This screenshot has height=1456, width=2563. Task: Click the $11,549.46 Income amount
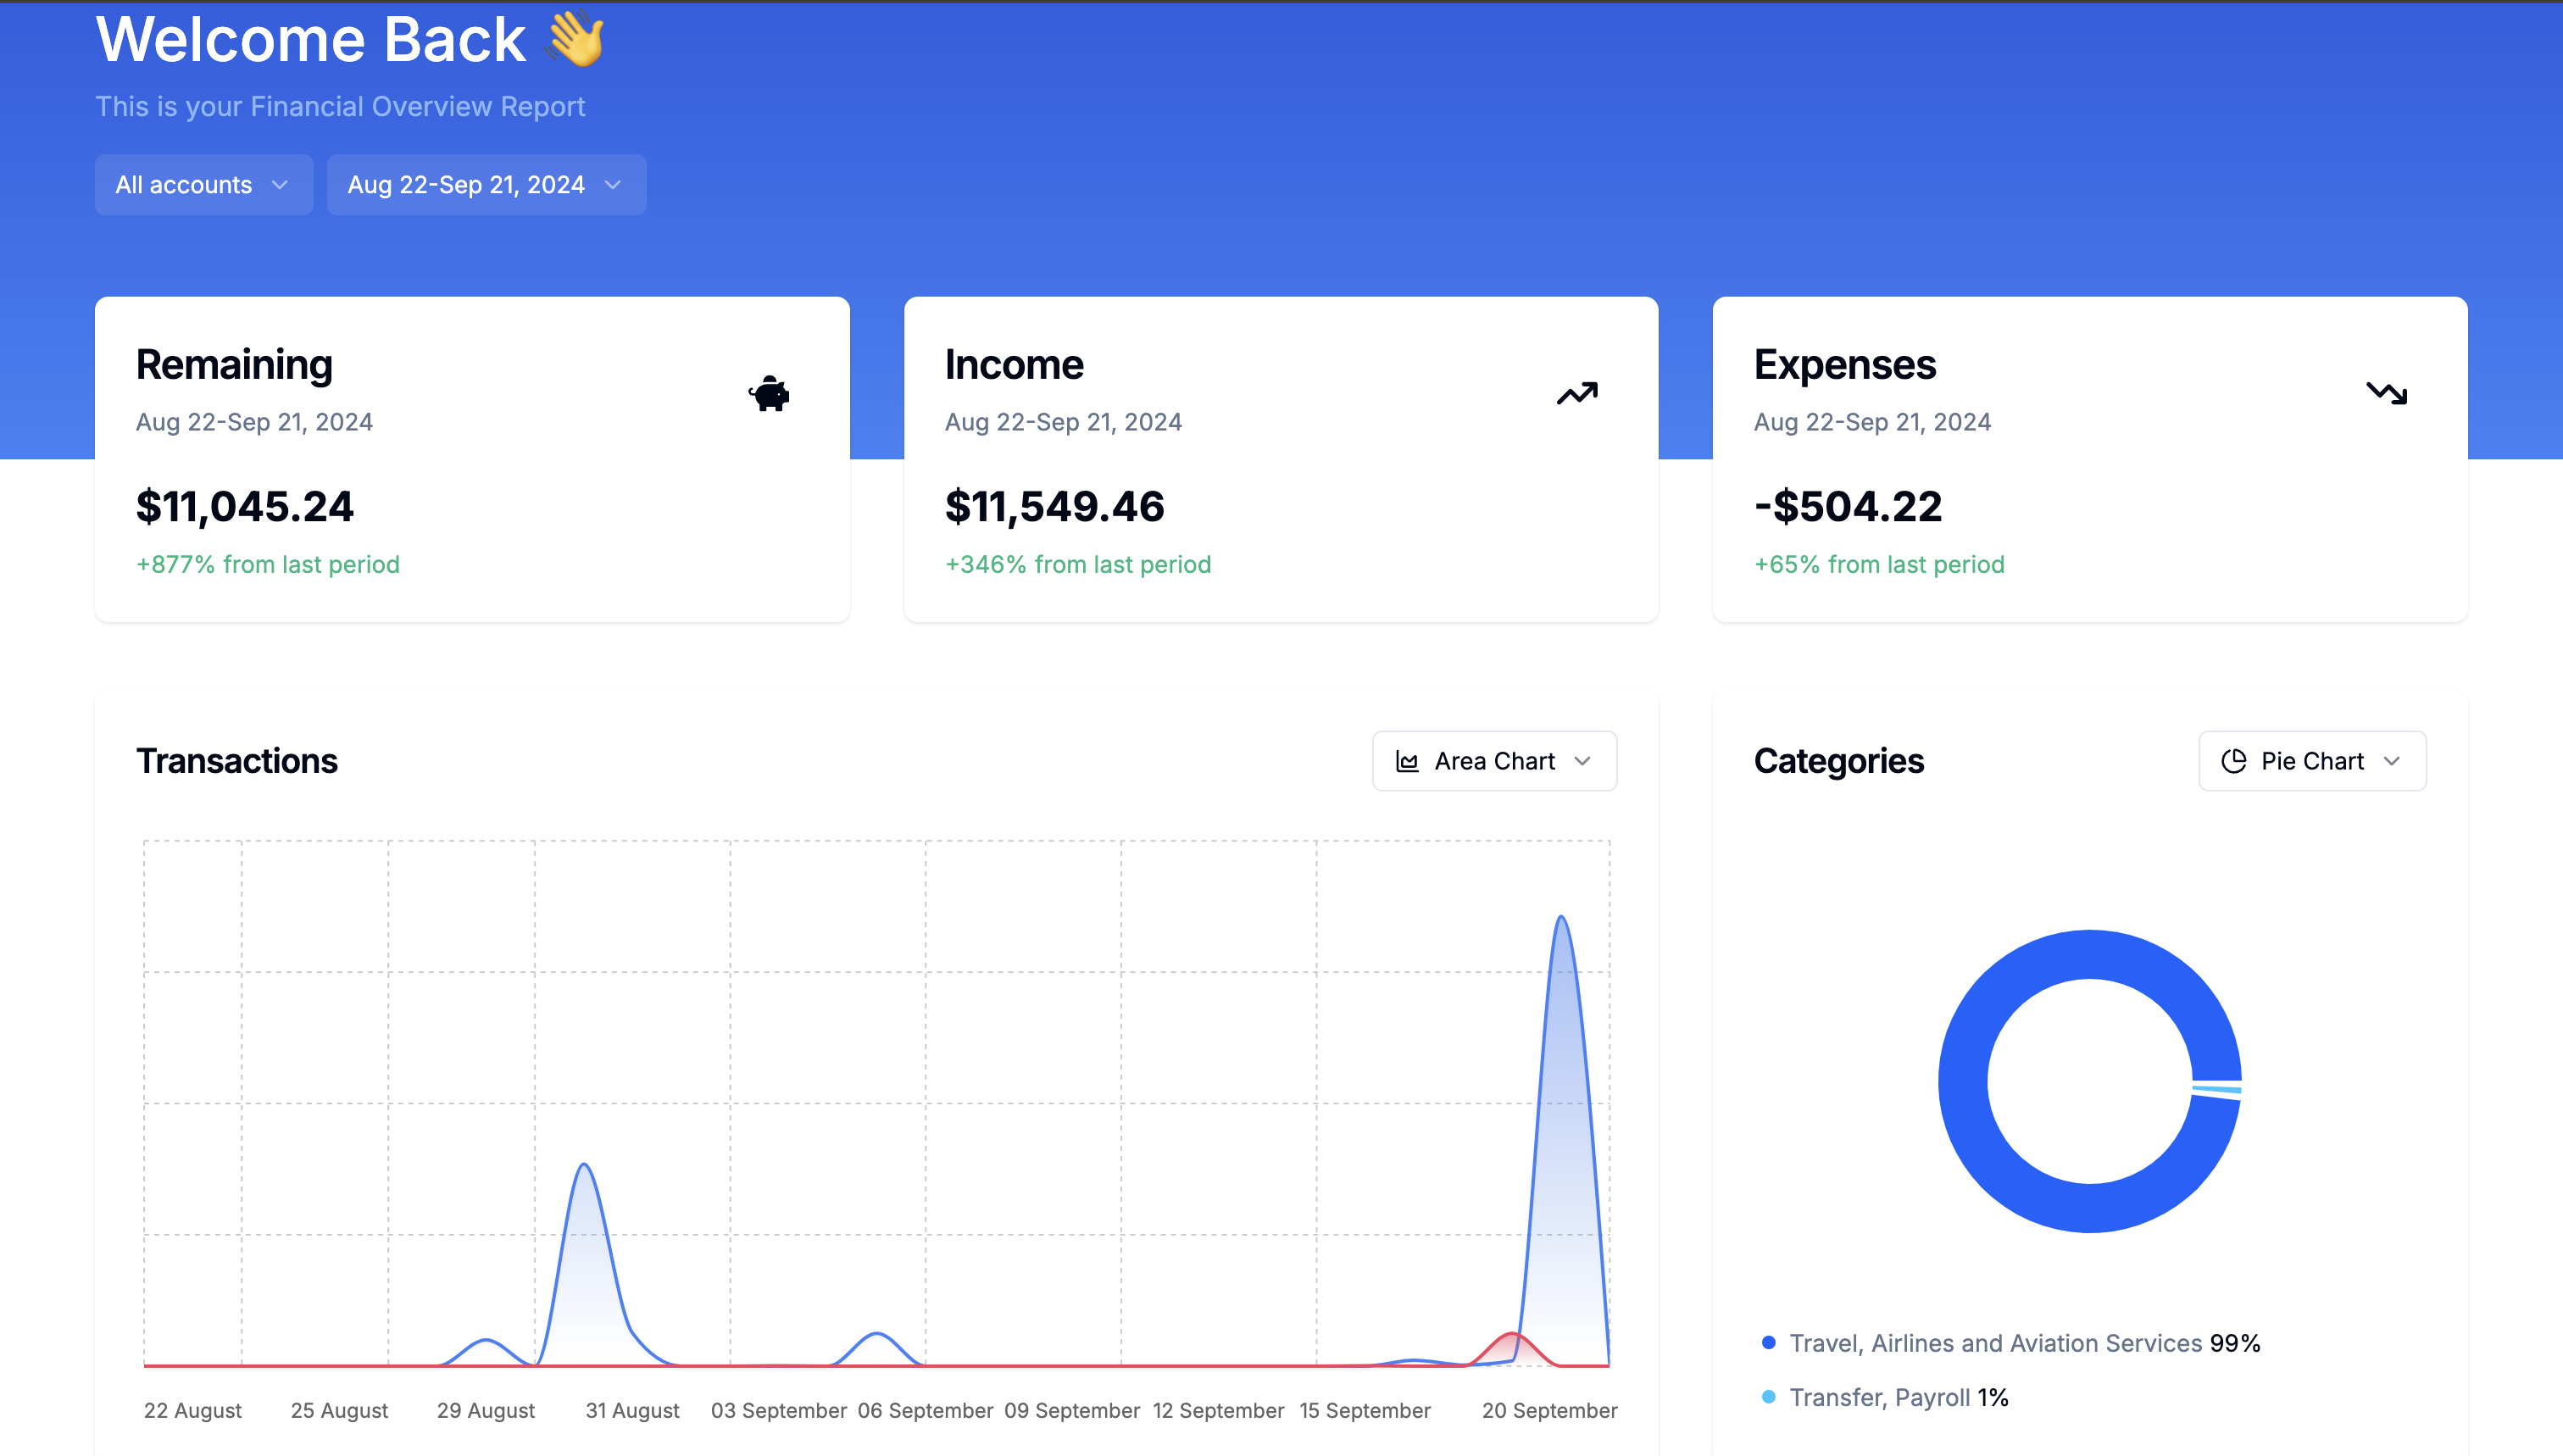pos(1054,507)
